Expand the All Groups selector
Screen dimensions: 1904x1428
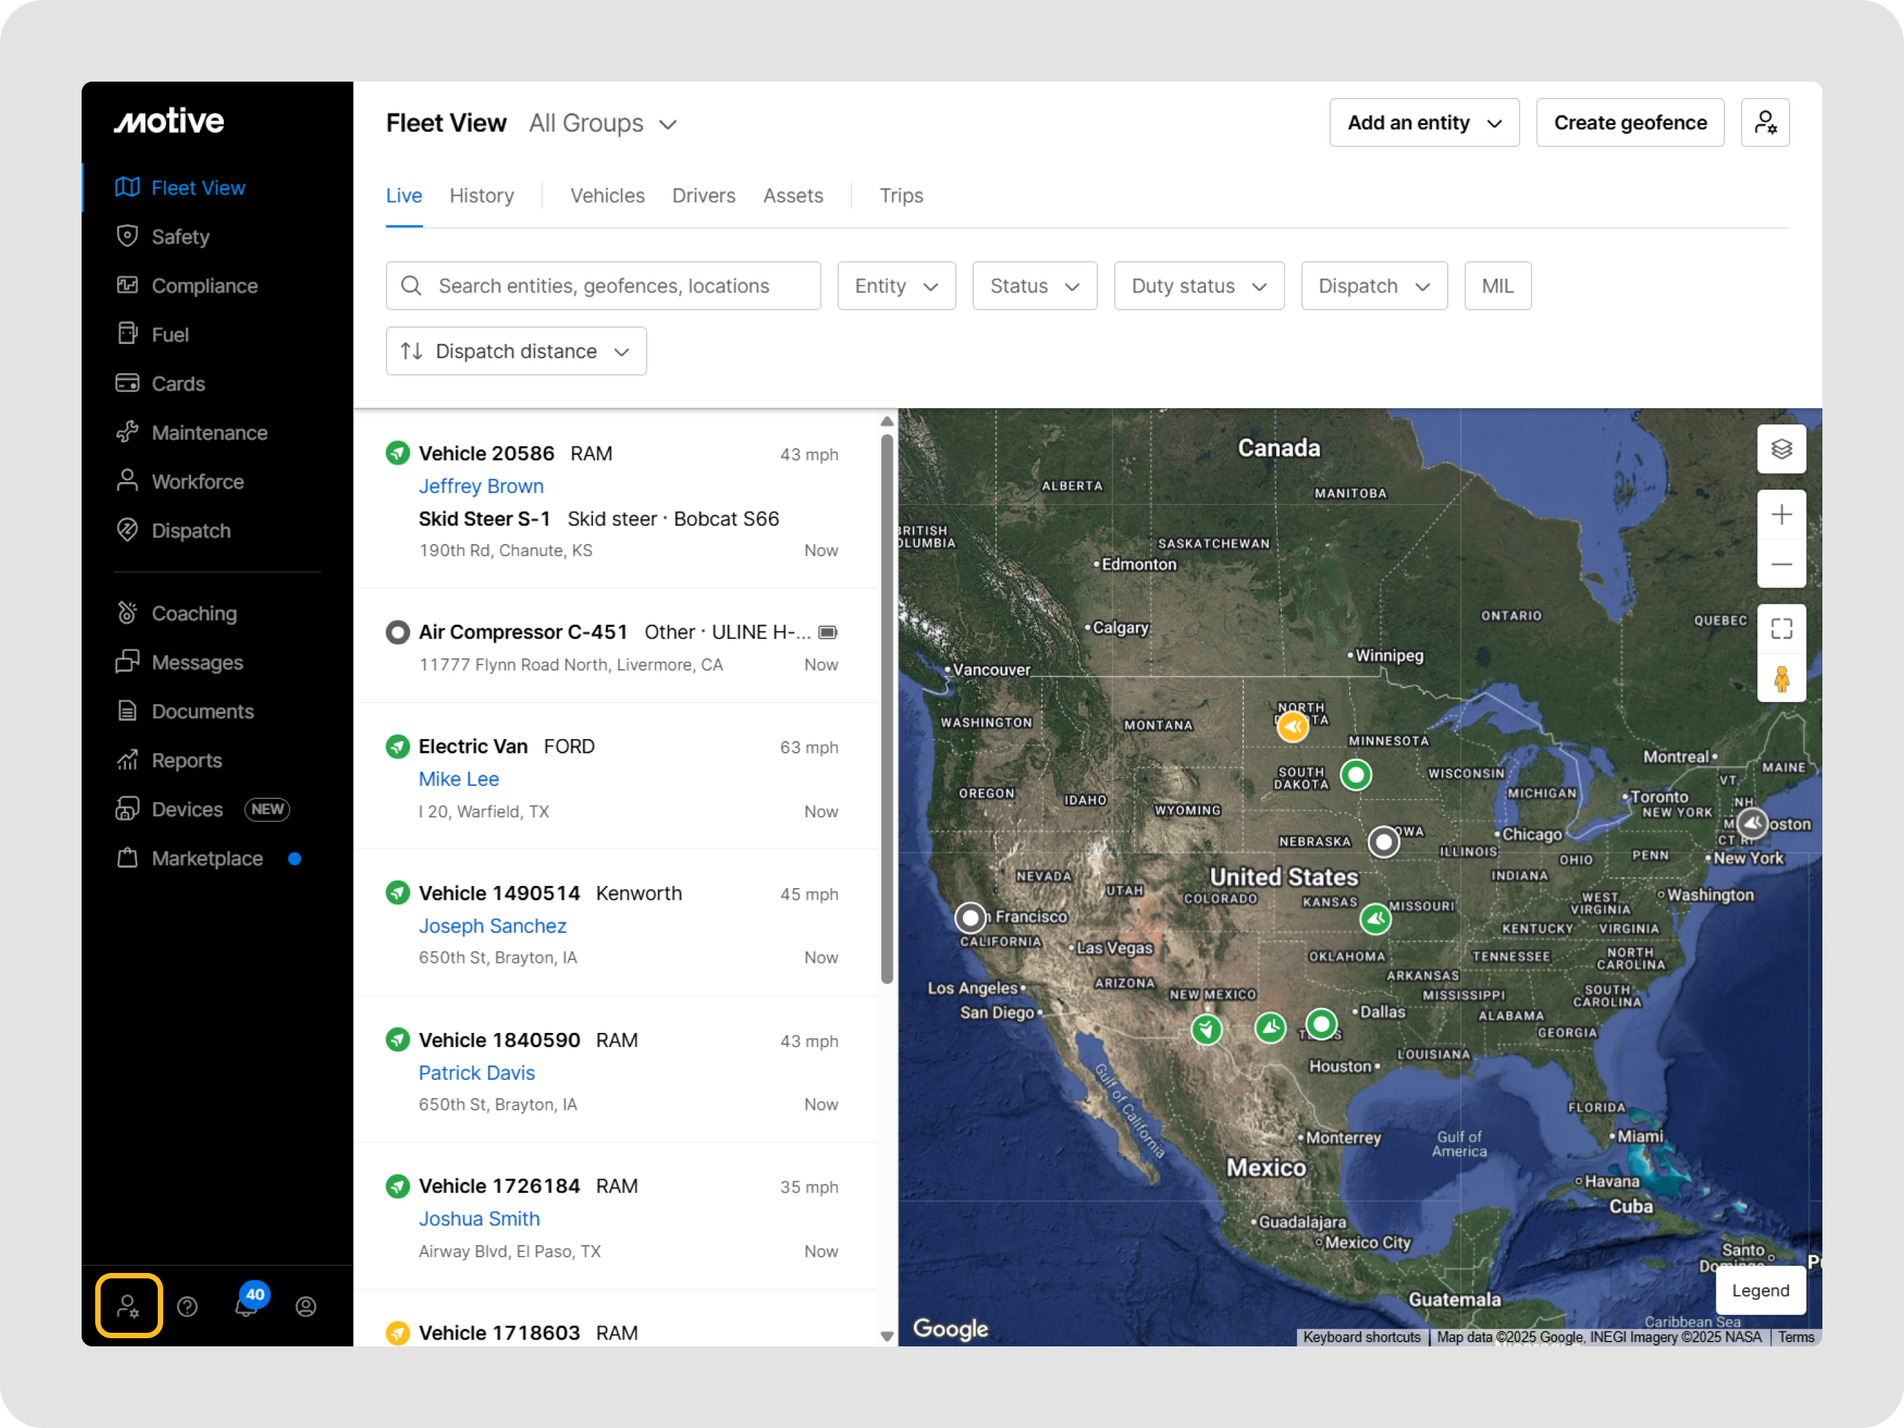602,124
